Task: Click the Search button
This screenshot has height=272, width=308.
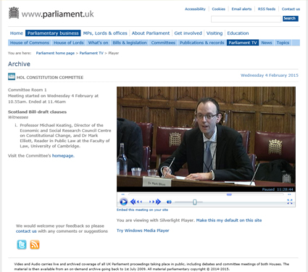Action: (x=291, y=19)
